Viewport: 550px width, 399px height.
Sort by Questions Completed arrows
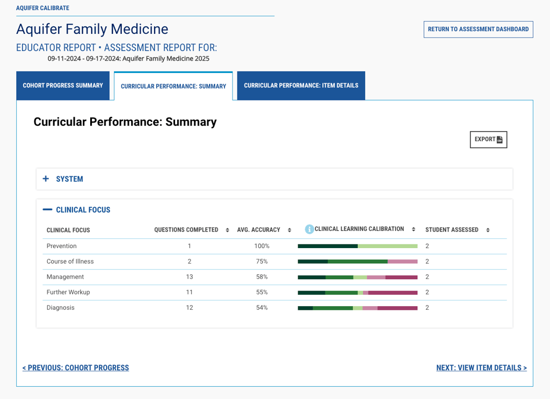(x=227, y=230)
